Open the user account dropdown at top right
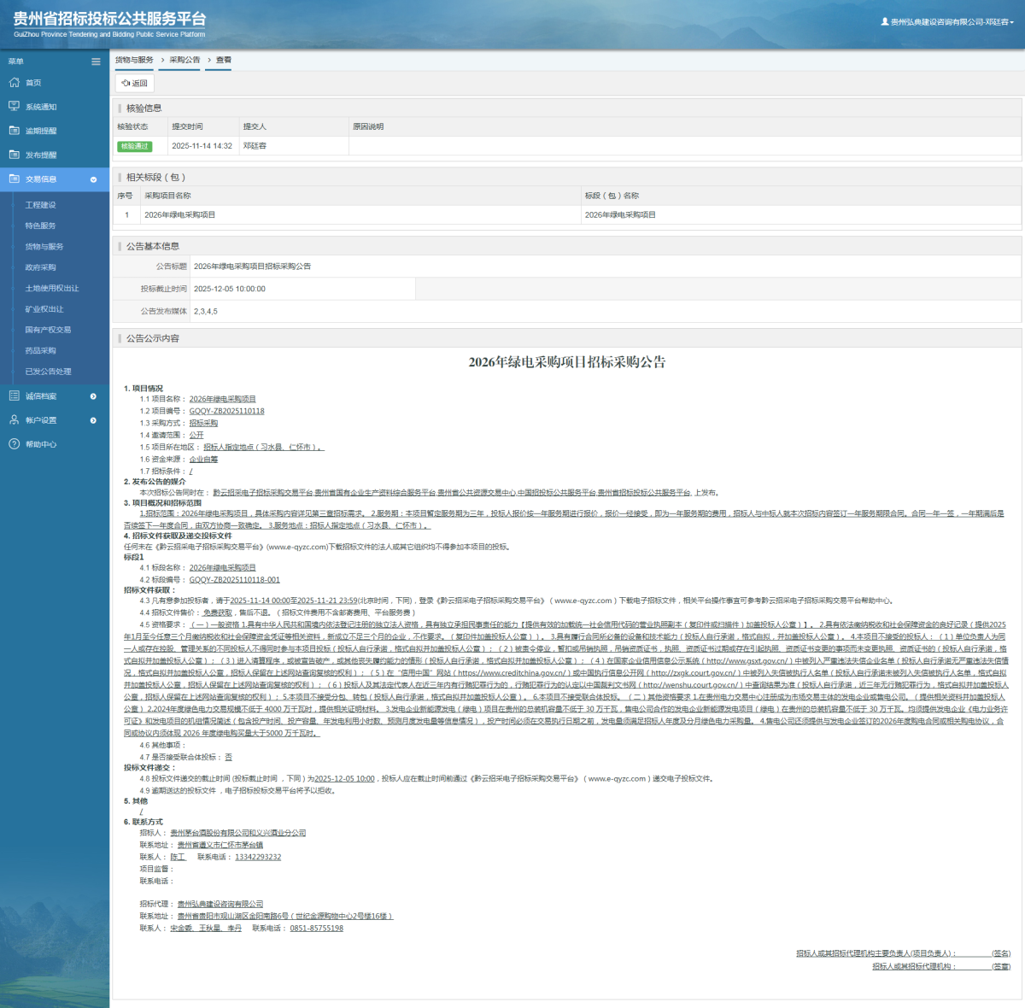Viewport: 1025px width, 1008px height. point(947,22)
